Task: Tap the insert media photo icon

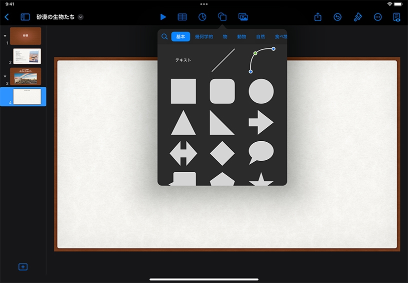Action: click(x=243, y=17)
